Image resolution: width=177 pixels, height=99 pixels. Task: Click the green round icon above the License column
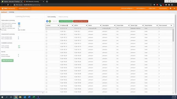point(50,21)
